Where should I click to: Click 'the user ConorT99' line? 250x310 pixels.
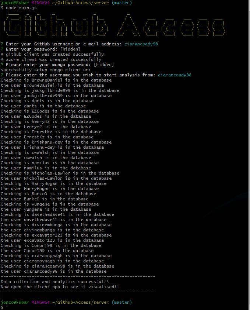pos(47,251)
